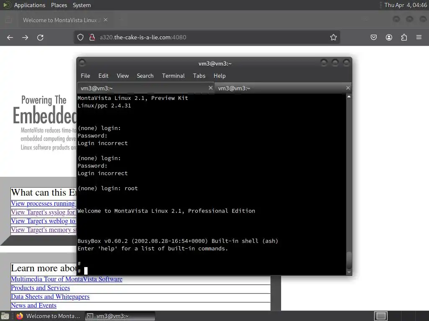Open the Firefox account icon
The width and height of the screenshot is (429, 321).
389,37
